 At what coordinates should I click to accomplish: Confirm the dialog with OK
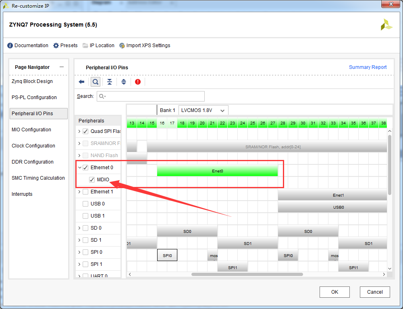(x=334, y=292)
